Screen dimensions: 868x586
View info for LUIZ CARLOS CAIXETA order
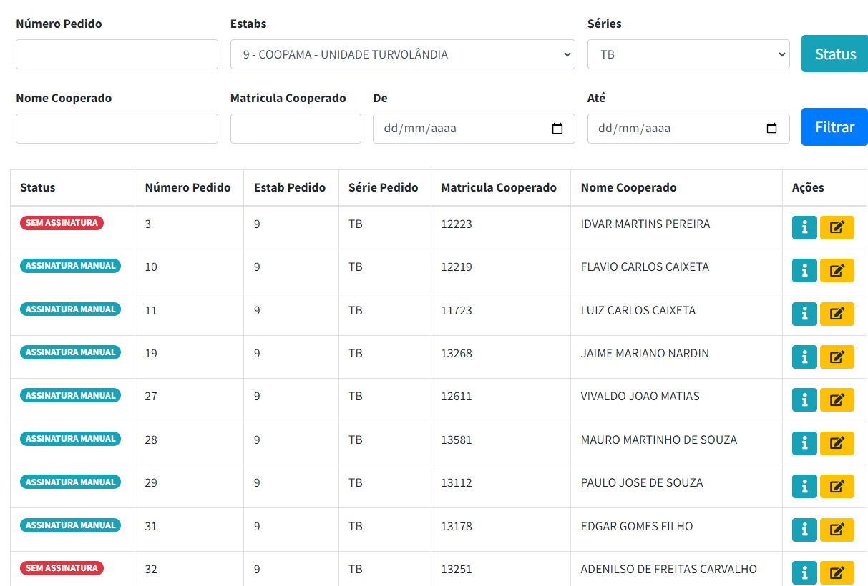point(804,314)
